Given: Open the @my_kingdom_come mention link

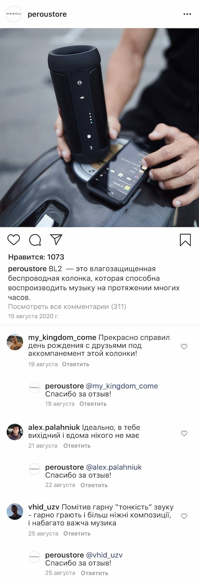Looking at the screenshot, I should 122,386.
